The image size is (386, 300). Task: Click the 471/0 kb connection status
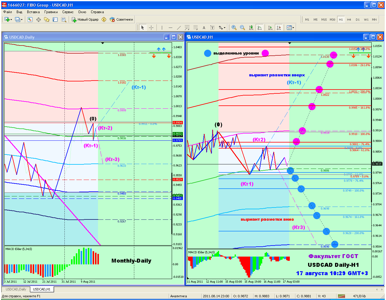click(x=359, y=296)
